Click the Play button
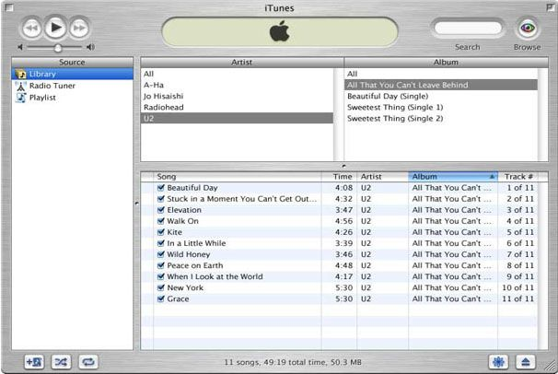The height and width of the screenshot is (374, 558). pyautogui.click(x=55, y=28)
